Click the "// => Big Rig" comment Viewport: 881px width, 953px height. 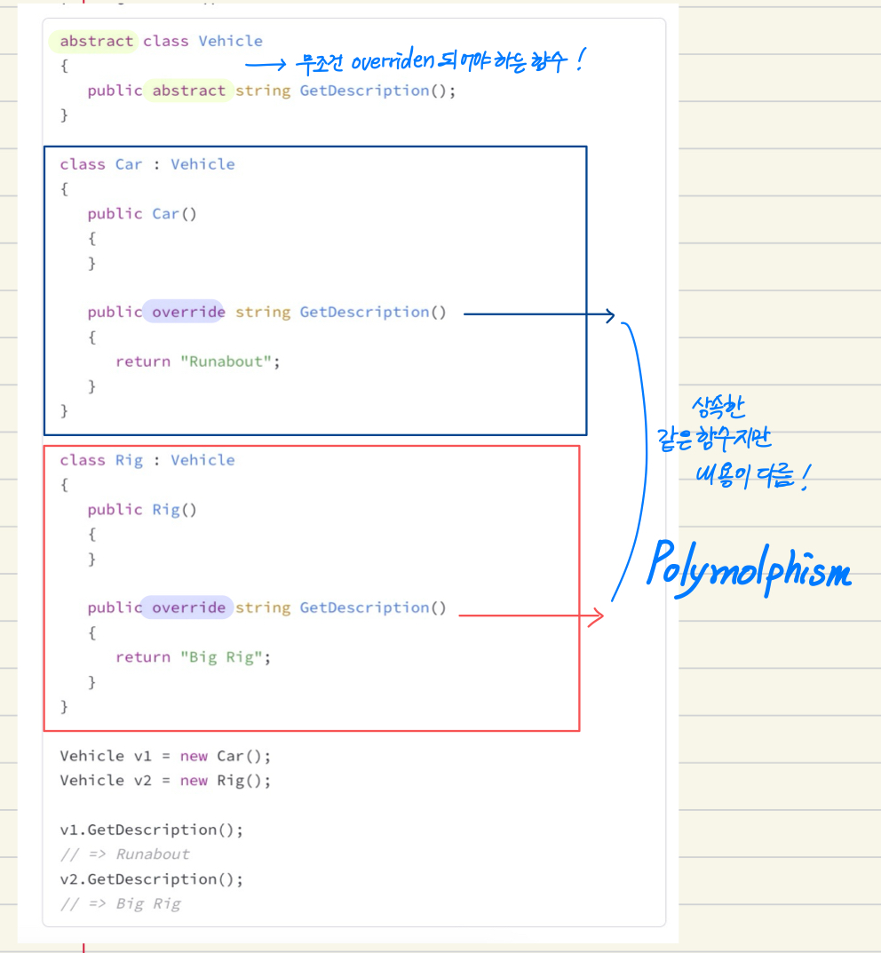tap(120, 904)
